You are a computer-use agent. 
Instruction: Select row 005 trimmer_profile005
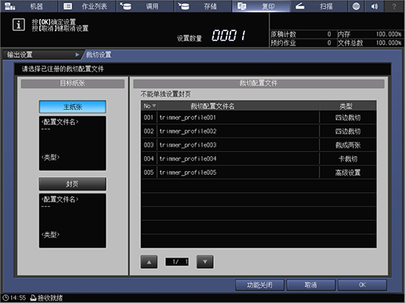tap(259, 173)
